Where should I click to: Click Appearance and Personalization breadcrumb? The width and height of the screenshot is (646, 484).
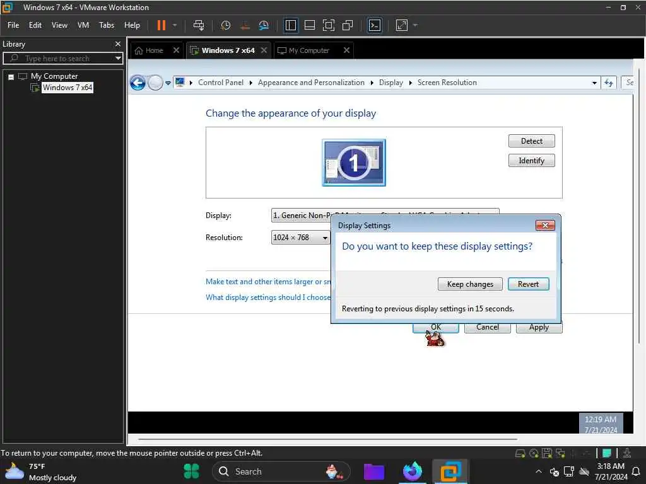[x=311, y=83]
